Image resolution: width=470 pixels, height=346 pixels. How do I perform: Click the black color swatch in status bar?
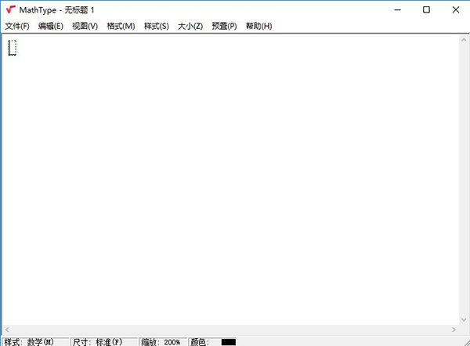[228, 342]
